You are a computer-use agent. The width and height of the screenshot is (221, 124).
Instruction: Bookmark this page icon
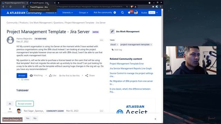click(23, 7)
